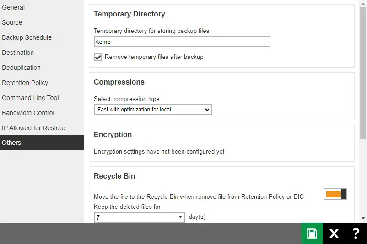Click the X cancel icon in bottom bar
This screenshot has height=244, width=367.
point(334,233)
